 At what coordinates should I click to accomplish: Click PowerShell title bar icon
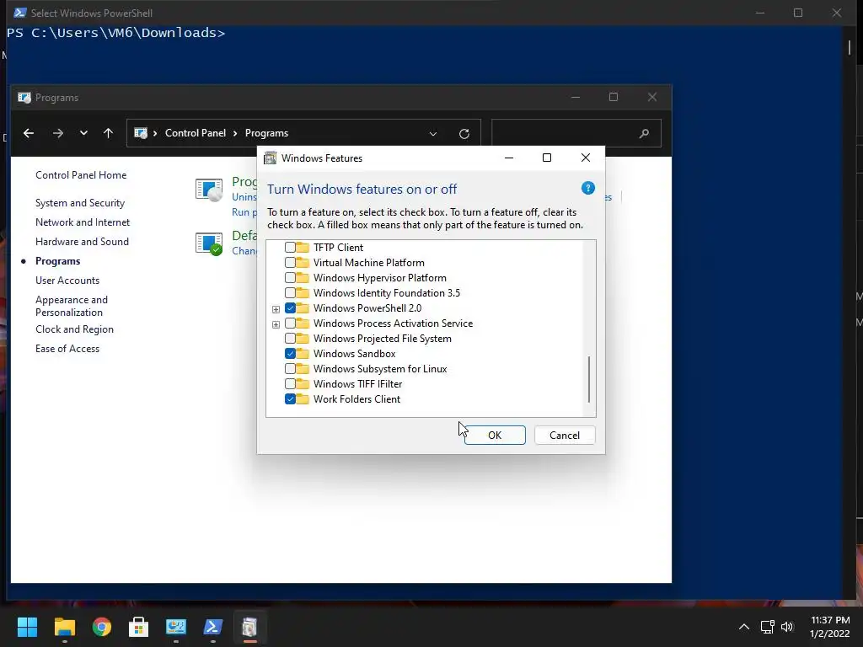(x=20, y=13)
